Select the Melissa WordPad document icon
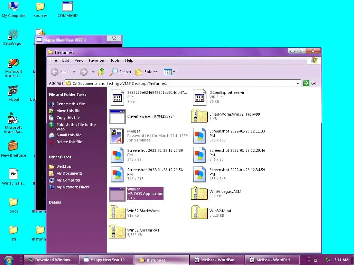 tap(117, 136)
